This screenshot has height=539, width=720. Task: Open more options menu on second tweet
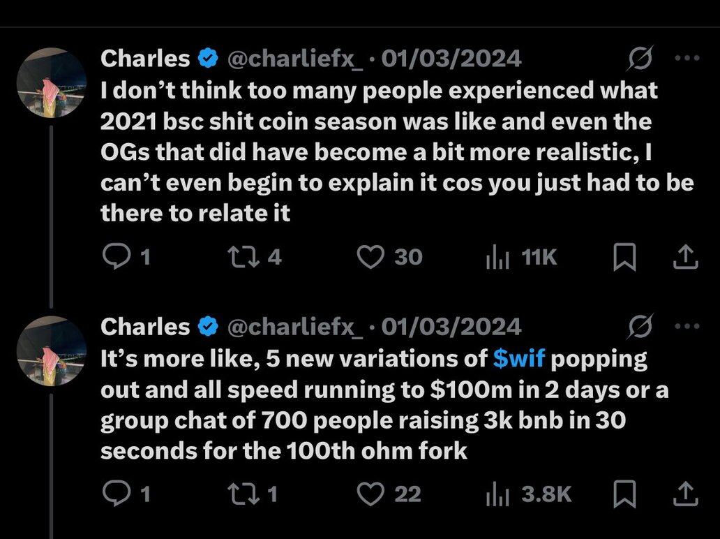[x=687, y=326]
